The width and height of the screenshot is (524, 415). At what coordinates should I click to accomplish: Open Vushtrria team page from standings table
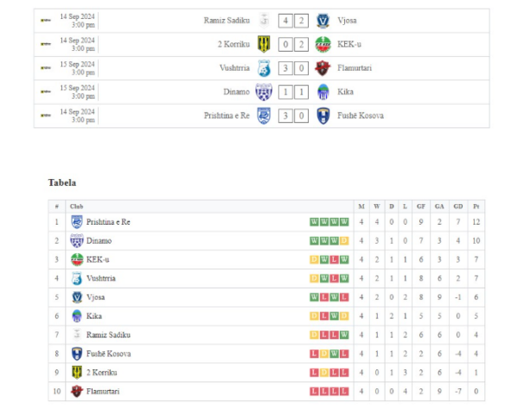[101, 278]
